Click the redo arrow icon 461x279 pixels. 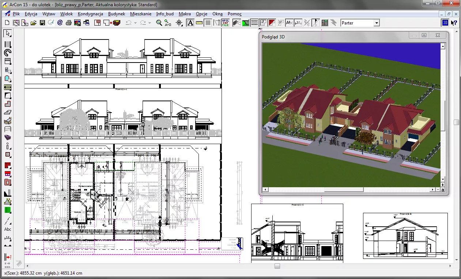click(x=143, y=23)
